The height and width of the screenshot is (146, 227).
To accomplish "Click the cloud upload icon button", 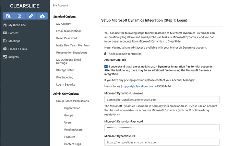I will click(42, 16).
